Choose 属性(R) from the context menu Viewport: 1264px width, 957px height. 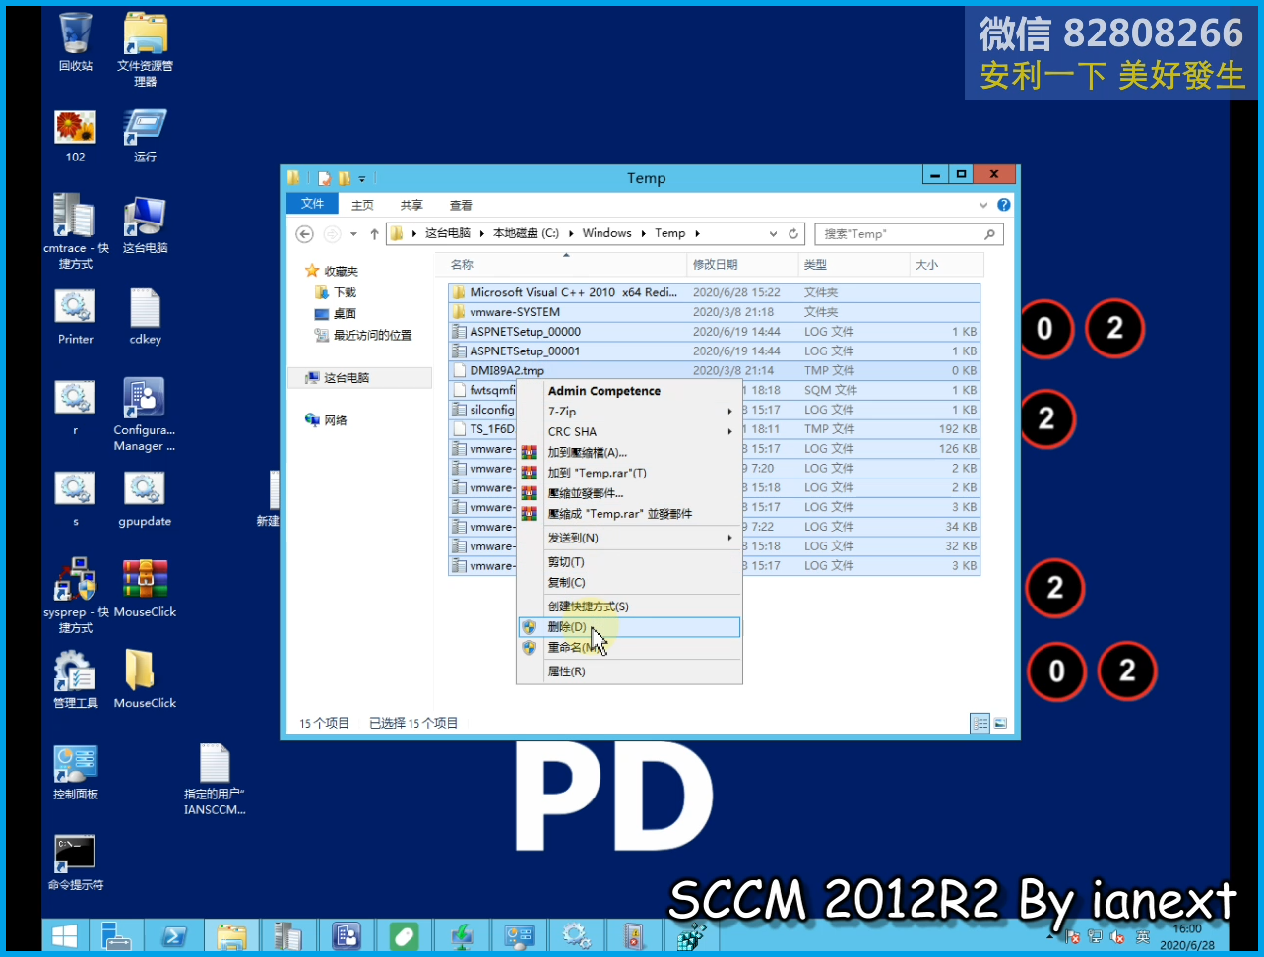tap(629, 671)
